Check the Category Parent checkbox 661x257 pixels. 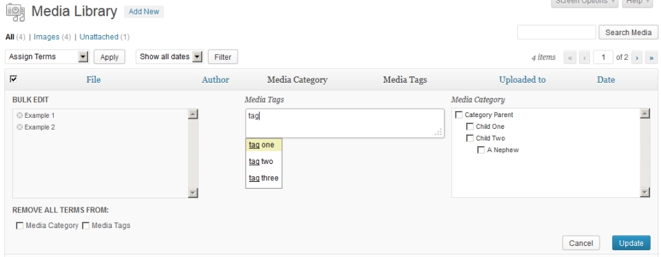tap(459, 115)
